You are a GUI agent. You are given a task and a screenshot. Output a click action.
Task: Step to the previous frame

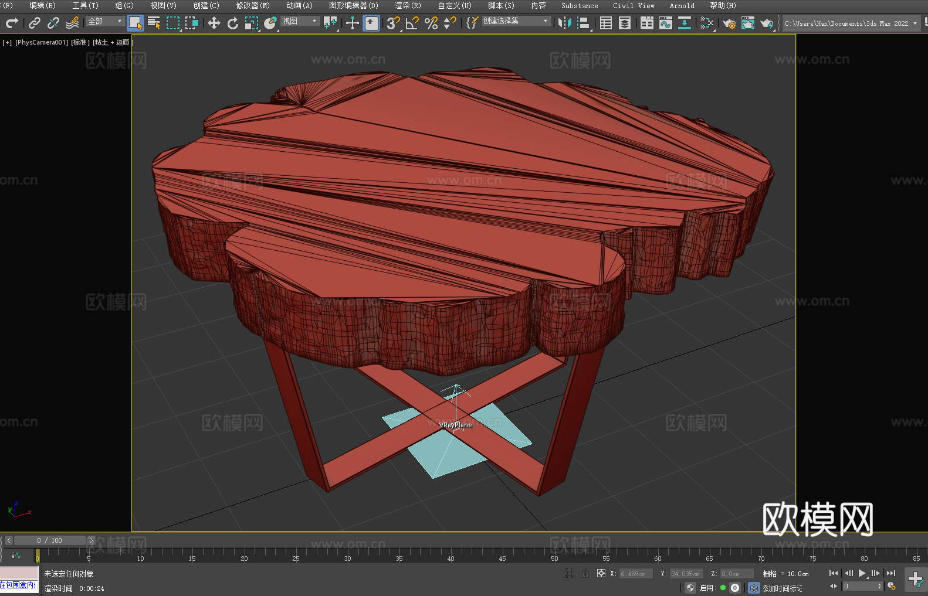coord(848,573)
